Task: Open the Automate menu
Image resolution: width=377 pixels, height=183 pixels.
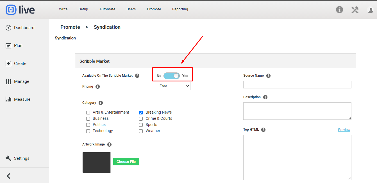Action: click(107, 9)
